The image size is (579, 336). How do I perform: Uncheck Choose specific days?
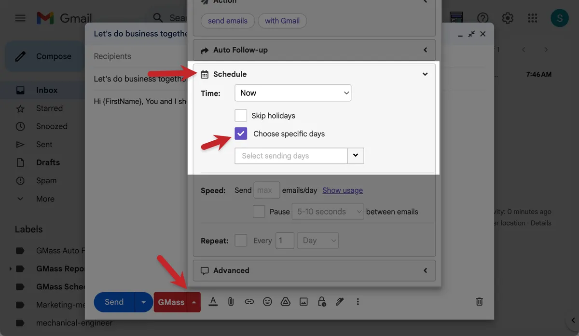[241, 134]
